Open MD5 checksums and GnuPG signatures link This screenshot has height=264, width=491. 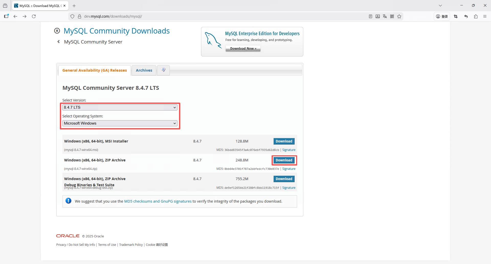[x=158, y=201]
